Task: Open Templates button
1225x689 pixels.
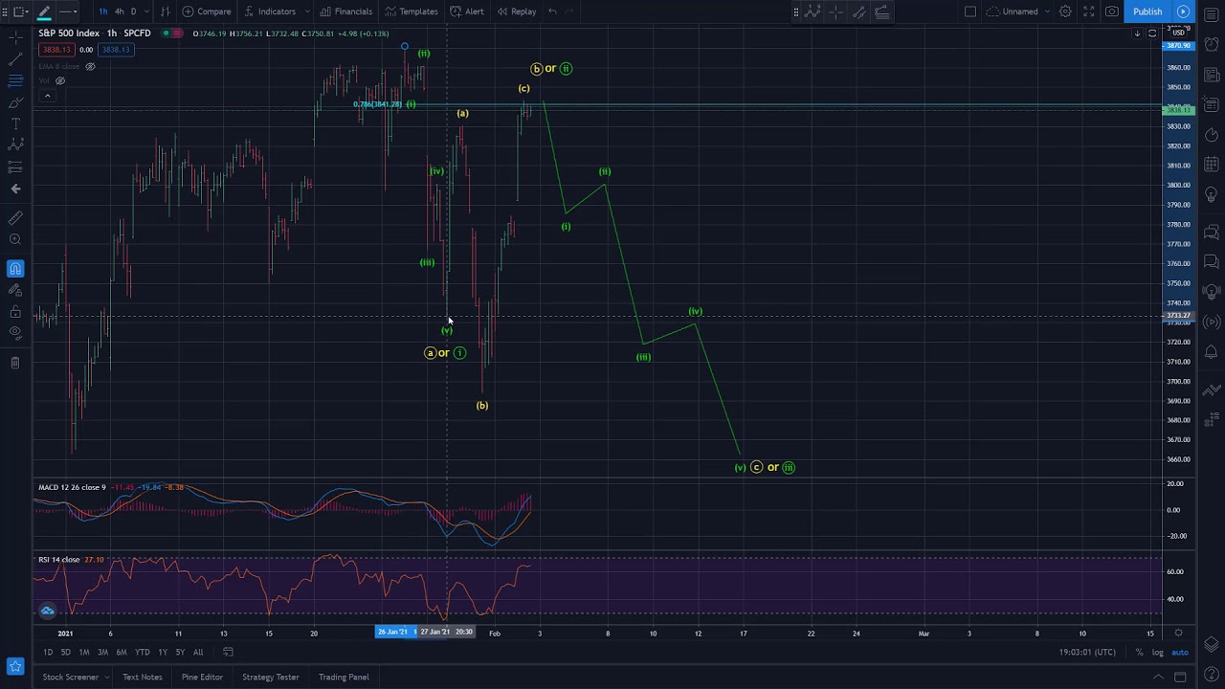Action: click(412, 11)
